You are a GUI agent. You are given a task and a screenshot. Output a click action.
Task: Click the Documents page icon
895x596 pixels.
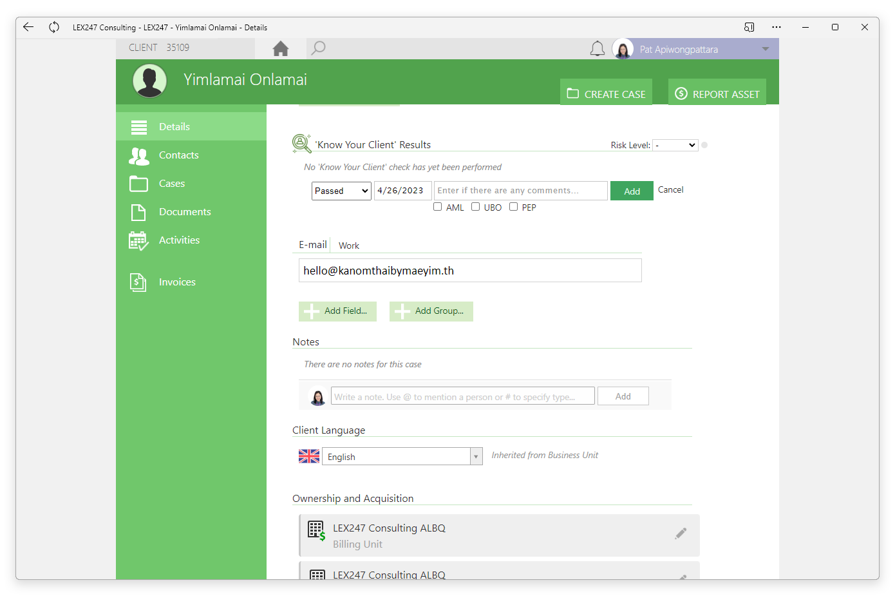click(x=138, y=212)
